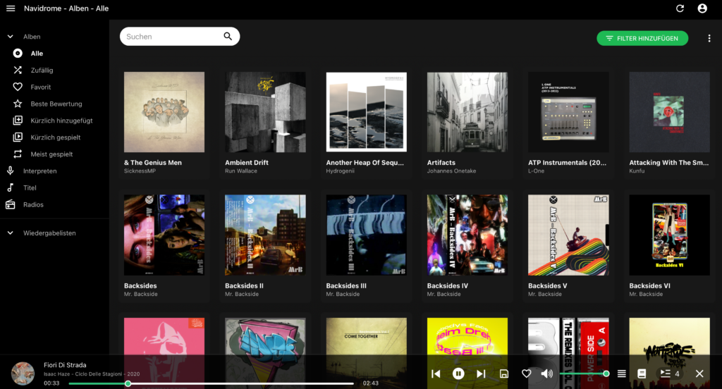Open the Mr. Backside artist link under Backsides V
Image resolution: width=722 pixels, height=389 pixels.
544,294
